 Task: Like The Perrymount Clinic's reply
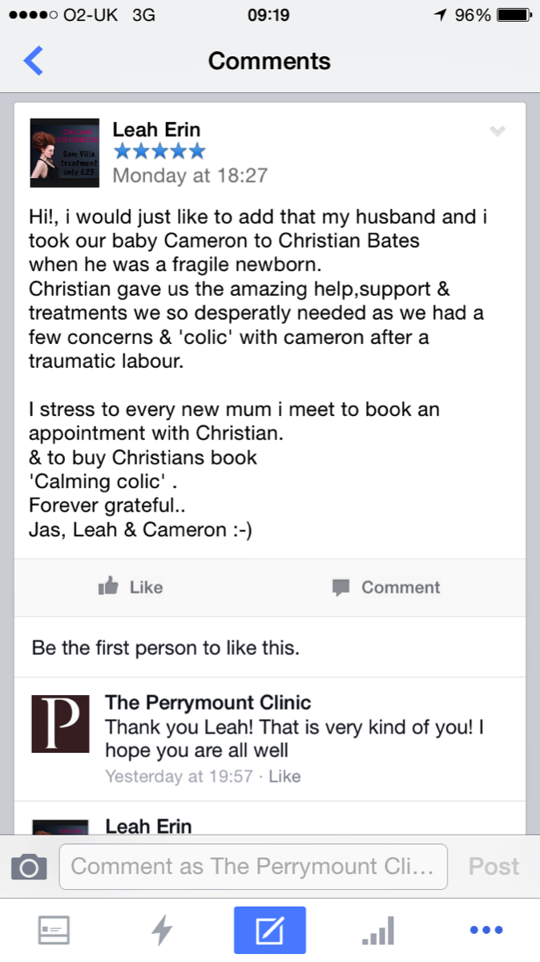285,776
